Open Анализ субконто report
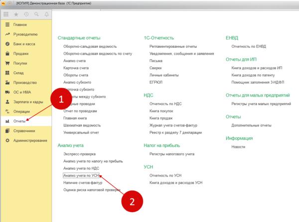 [x=77, y=83]
